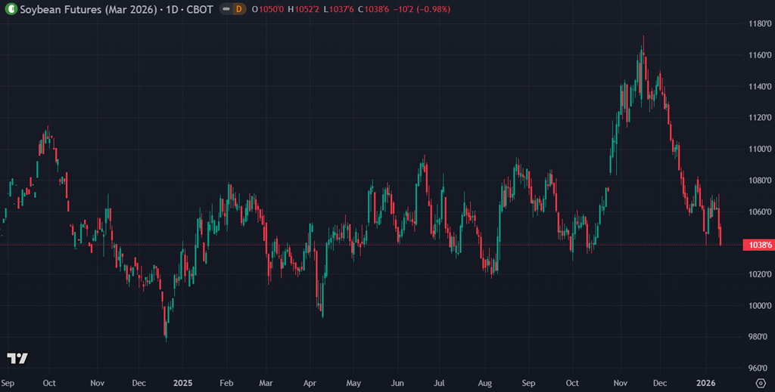Click the Apr label on time axis
Image resolution: width=775 pixels, height=392 pixels.
(x=309, y=383)
